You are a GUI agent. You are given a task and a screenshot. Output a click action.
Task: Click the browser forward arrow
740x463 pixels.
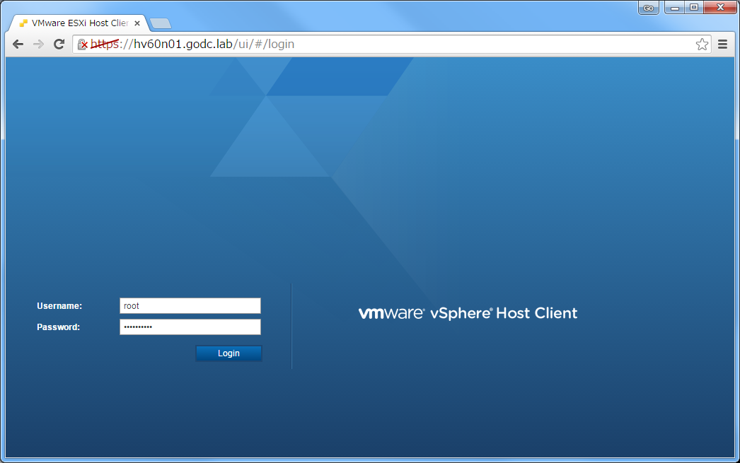point(38,45)
